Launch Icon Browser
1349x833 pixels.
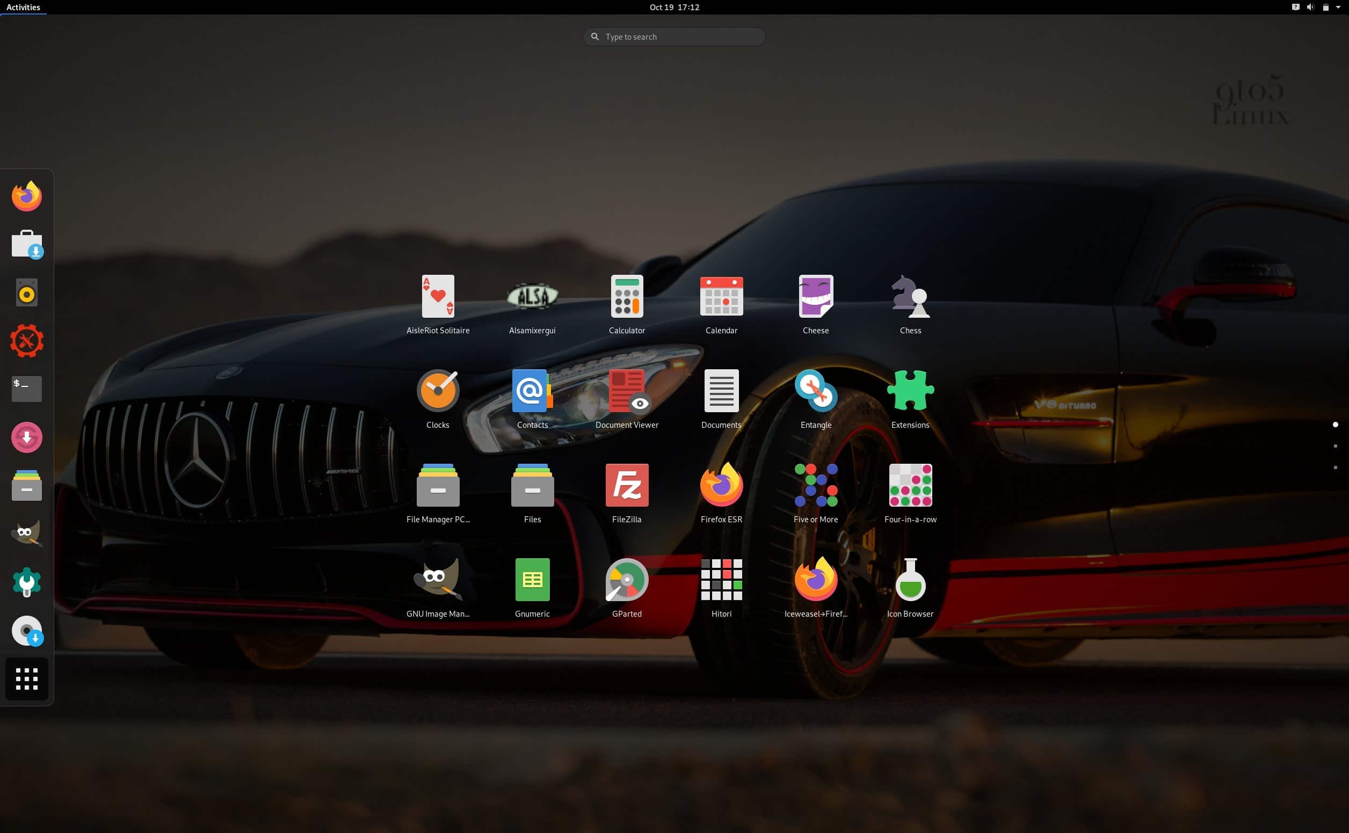[x=910, y=588]
